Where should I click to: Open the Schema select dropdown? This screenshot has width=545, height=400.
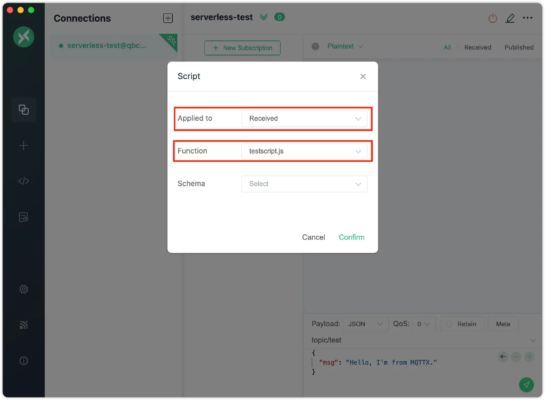point(304,184)
